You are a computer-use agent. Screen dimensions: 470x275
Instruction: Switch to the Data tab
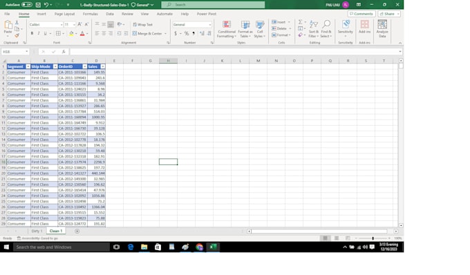click(x=110, y=14)
